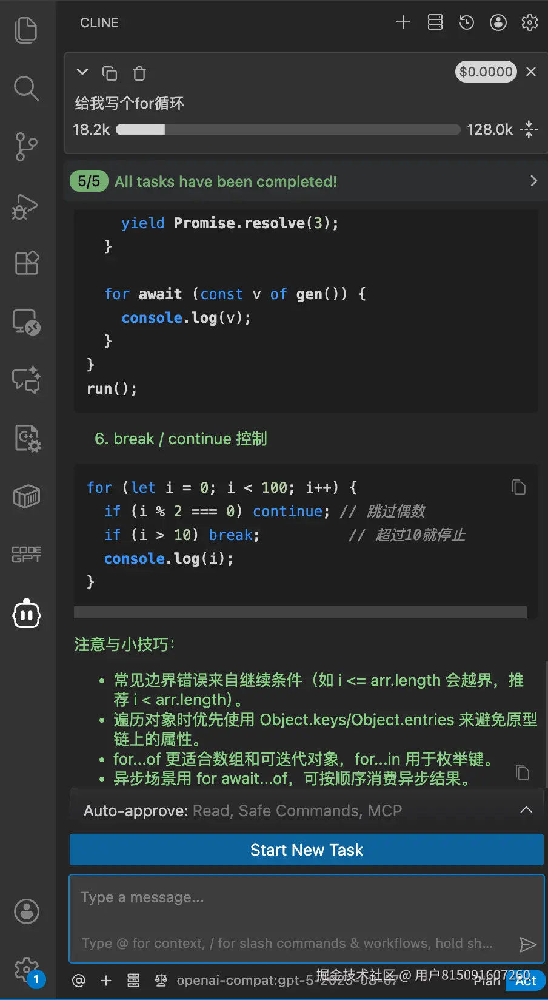
Task: Send the message with arrow icon
Action: (x=528, y=945)
